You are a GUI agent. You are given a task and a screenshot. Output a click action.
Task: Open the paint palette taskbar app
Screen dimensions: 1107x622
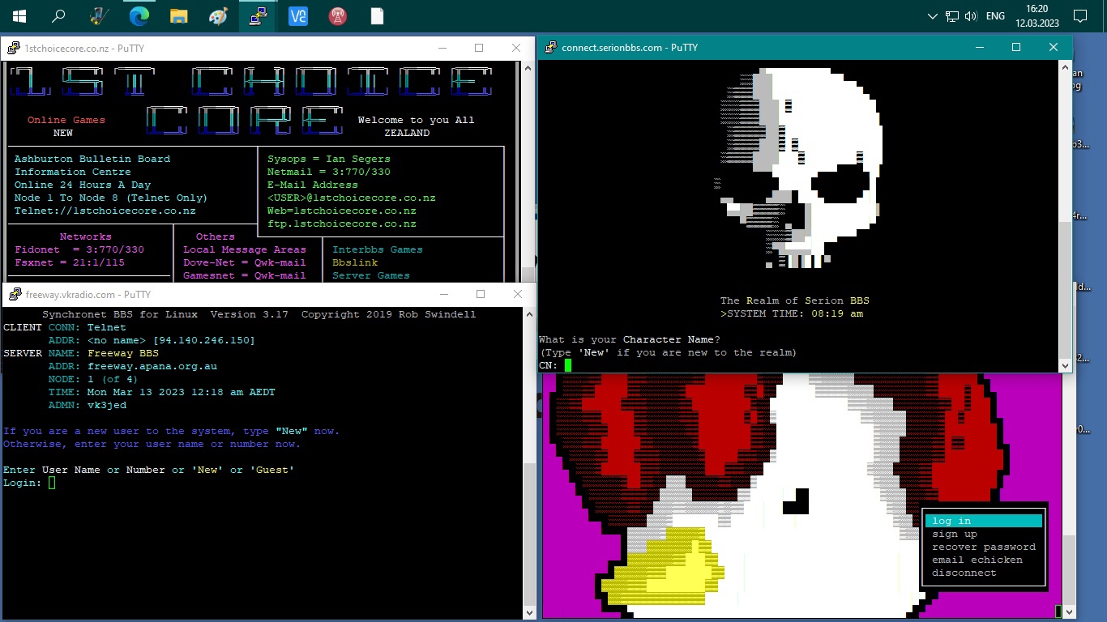tap(219, 16)
